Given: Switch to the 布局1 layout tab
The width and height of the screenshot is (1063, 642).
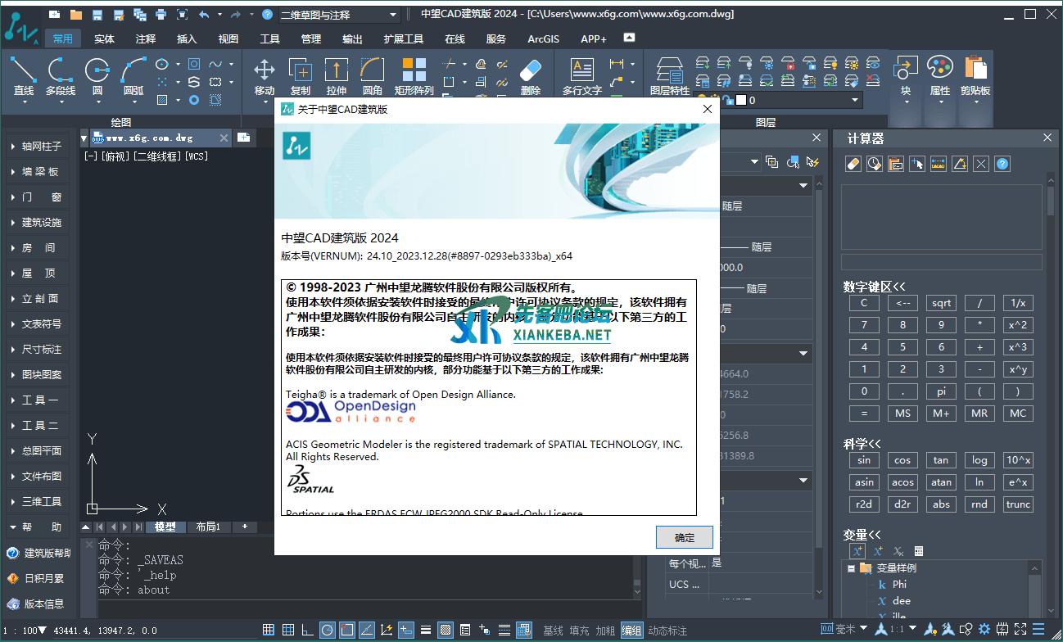Looking at the screenshot, I should 208,527.
